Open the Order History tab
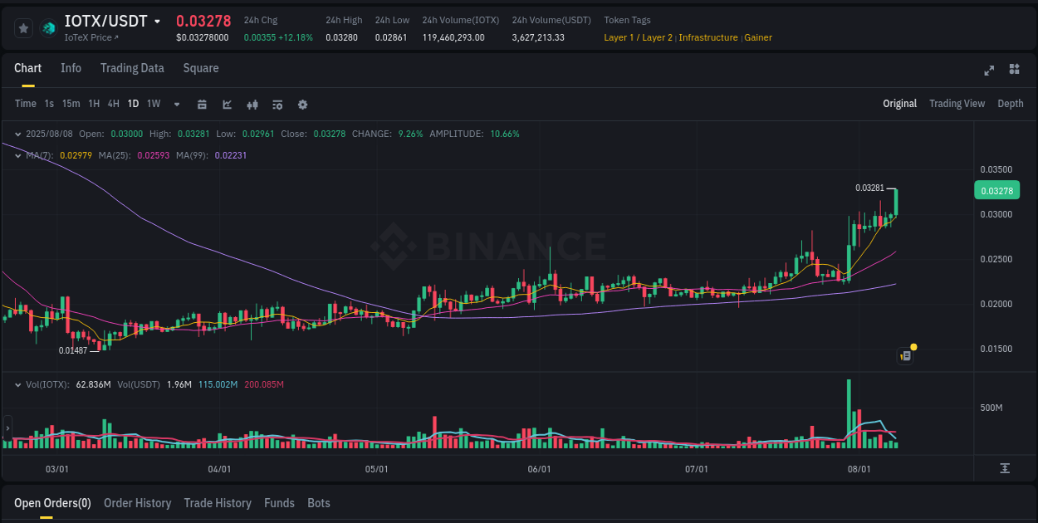1038x523 pixels. click(x=137, y=503)
